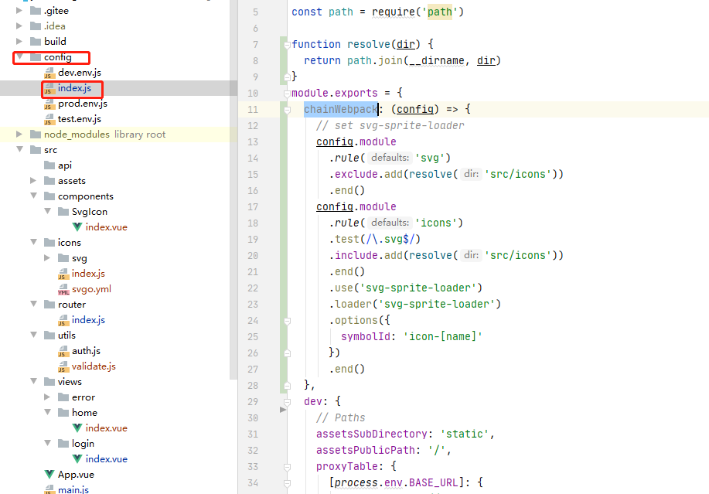Fold dev block at line 29
Image resolution: width=709 pixels, height=494 pixels.
pos(287,402)
